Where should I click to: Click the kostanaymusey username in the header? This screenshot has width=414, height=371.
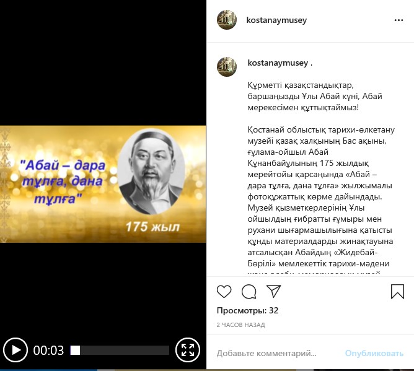[276, 20]
